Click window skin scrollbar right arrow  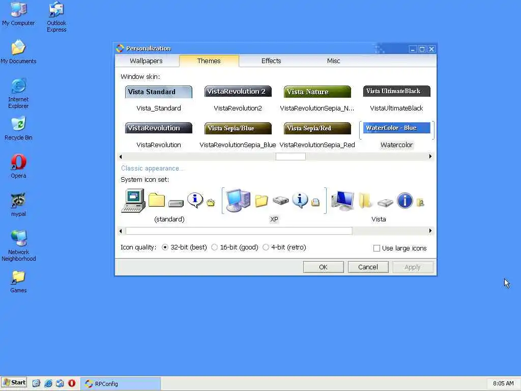[430, 156]
